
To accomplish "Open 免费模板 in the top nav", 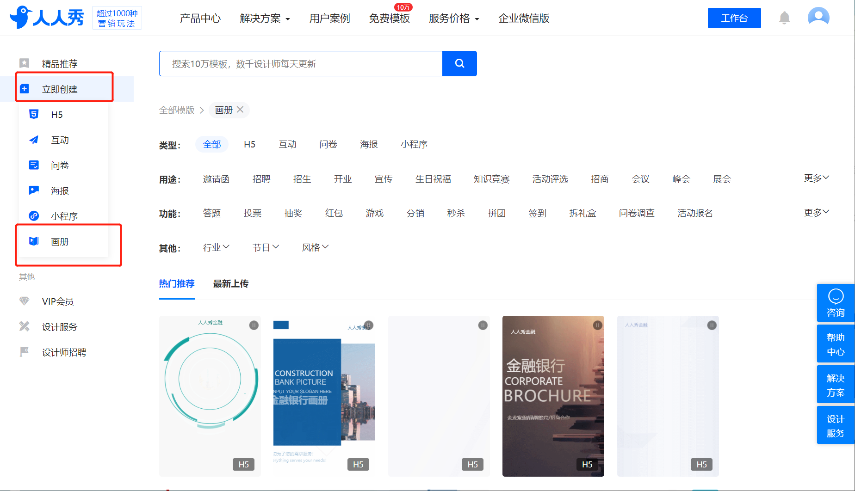I will [x=389, y=18].
